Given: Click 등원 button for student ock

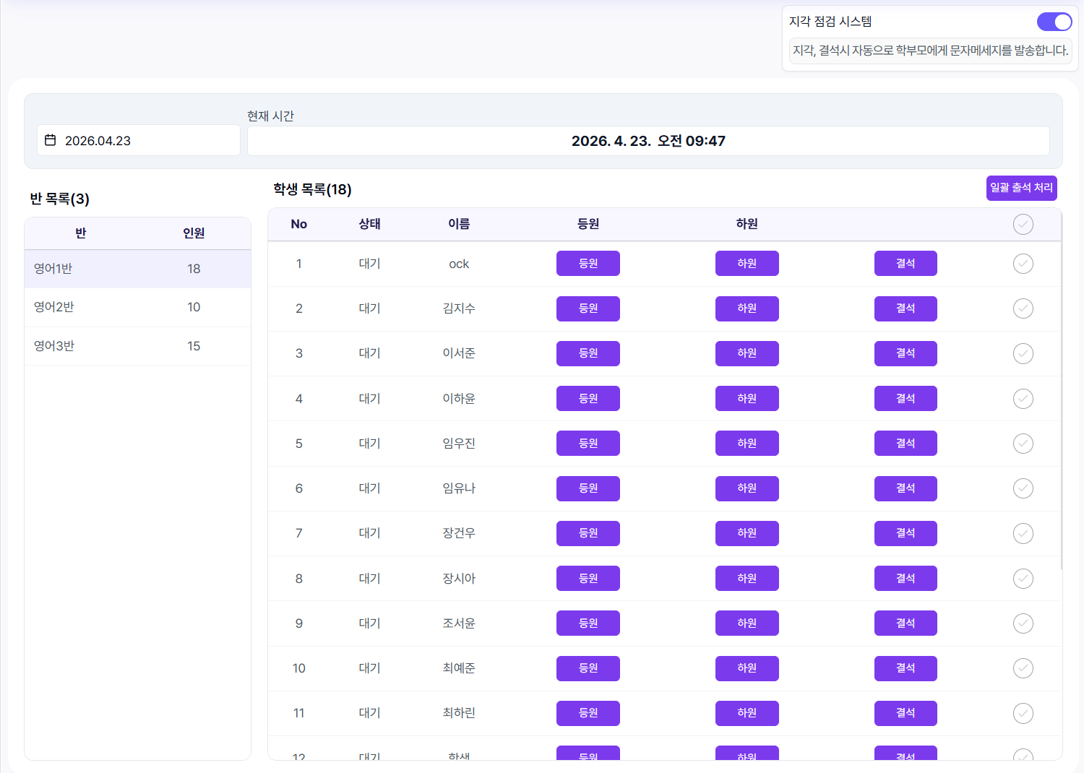Looking at the screenshot, I should [588, 264].
